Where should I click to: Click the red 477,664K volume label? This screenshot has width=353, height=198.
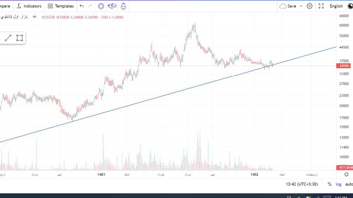(345, 167)
